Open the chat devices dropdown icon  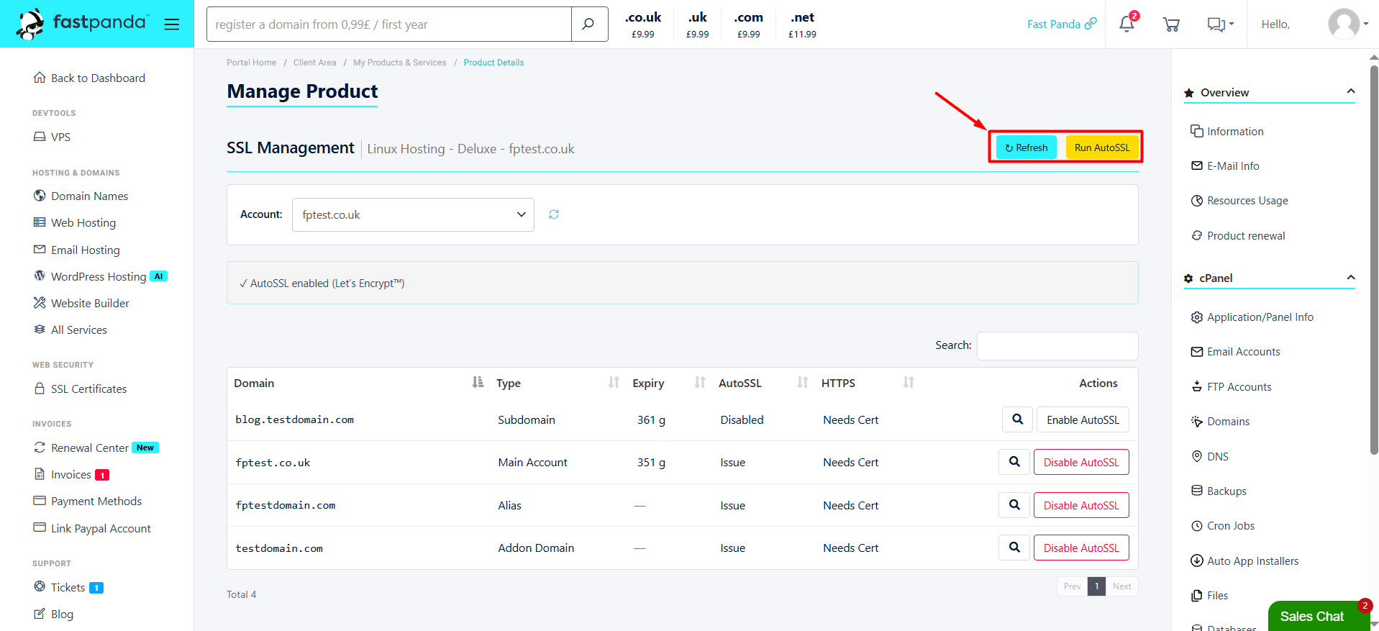1220,24
